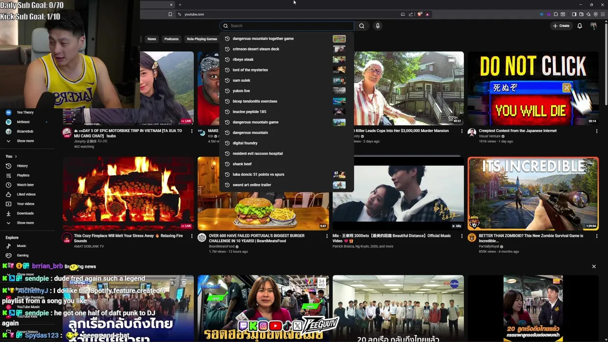Open the Cozy Fireplace video title

[x=128, y=238]
